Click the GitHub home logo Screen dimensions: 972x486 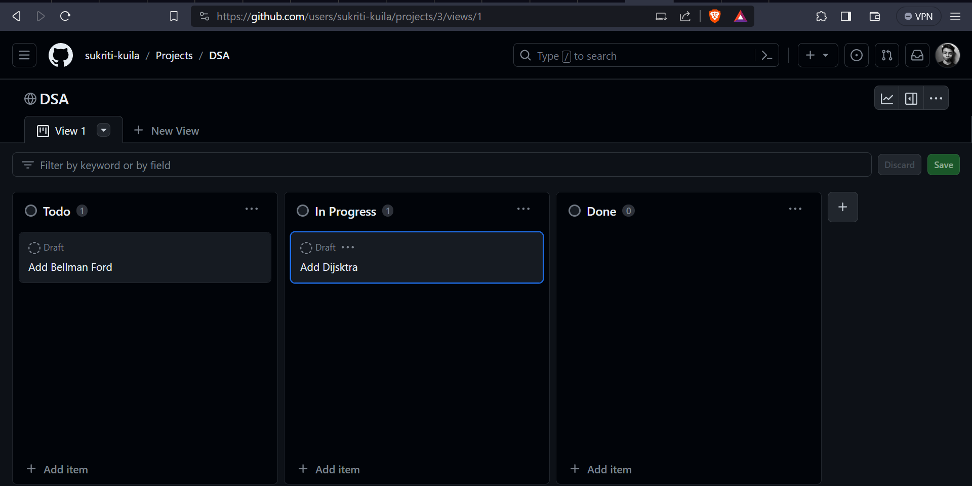60,55
